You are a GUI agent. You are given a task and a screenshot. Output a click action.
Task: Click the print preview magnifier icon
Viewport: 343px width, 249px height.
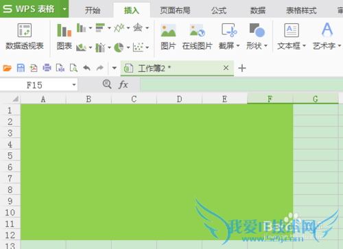click(73, 68)
